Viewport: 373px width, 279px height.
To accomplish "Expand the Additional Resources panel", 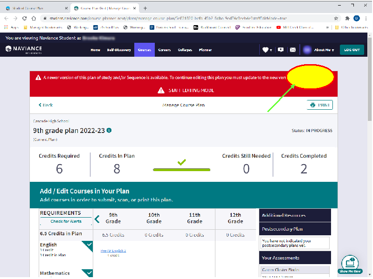I will [295, 215].
